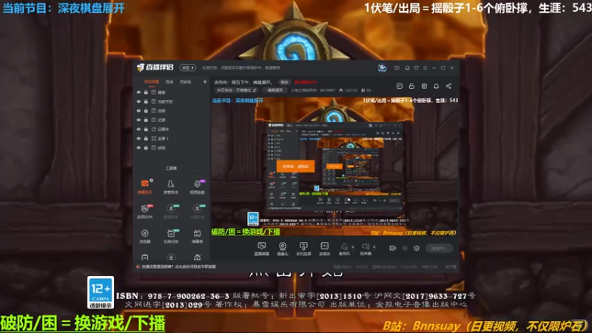
Task: Toggle lock on 记事本 source
Action: (146, 129)
